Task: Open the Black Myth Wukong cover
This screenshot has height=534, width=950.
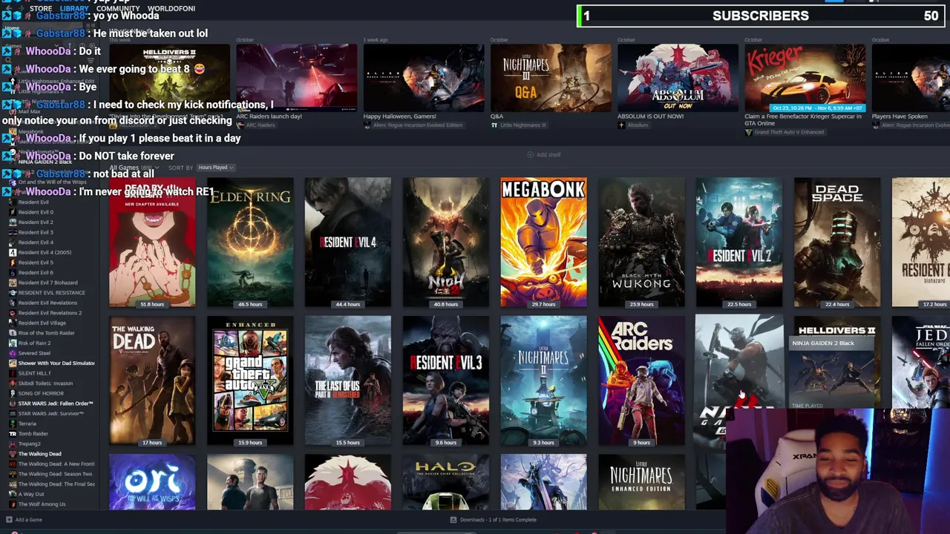Action: click(x=641, y=243)
